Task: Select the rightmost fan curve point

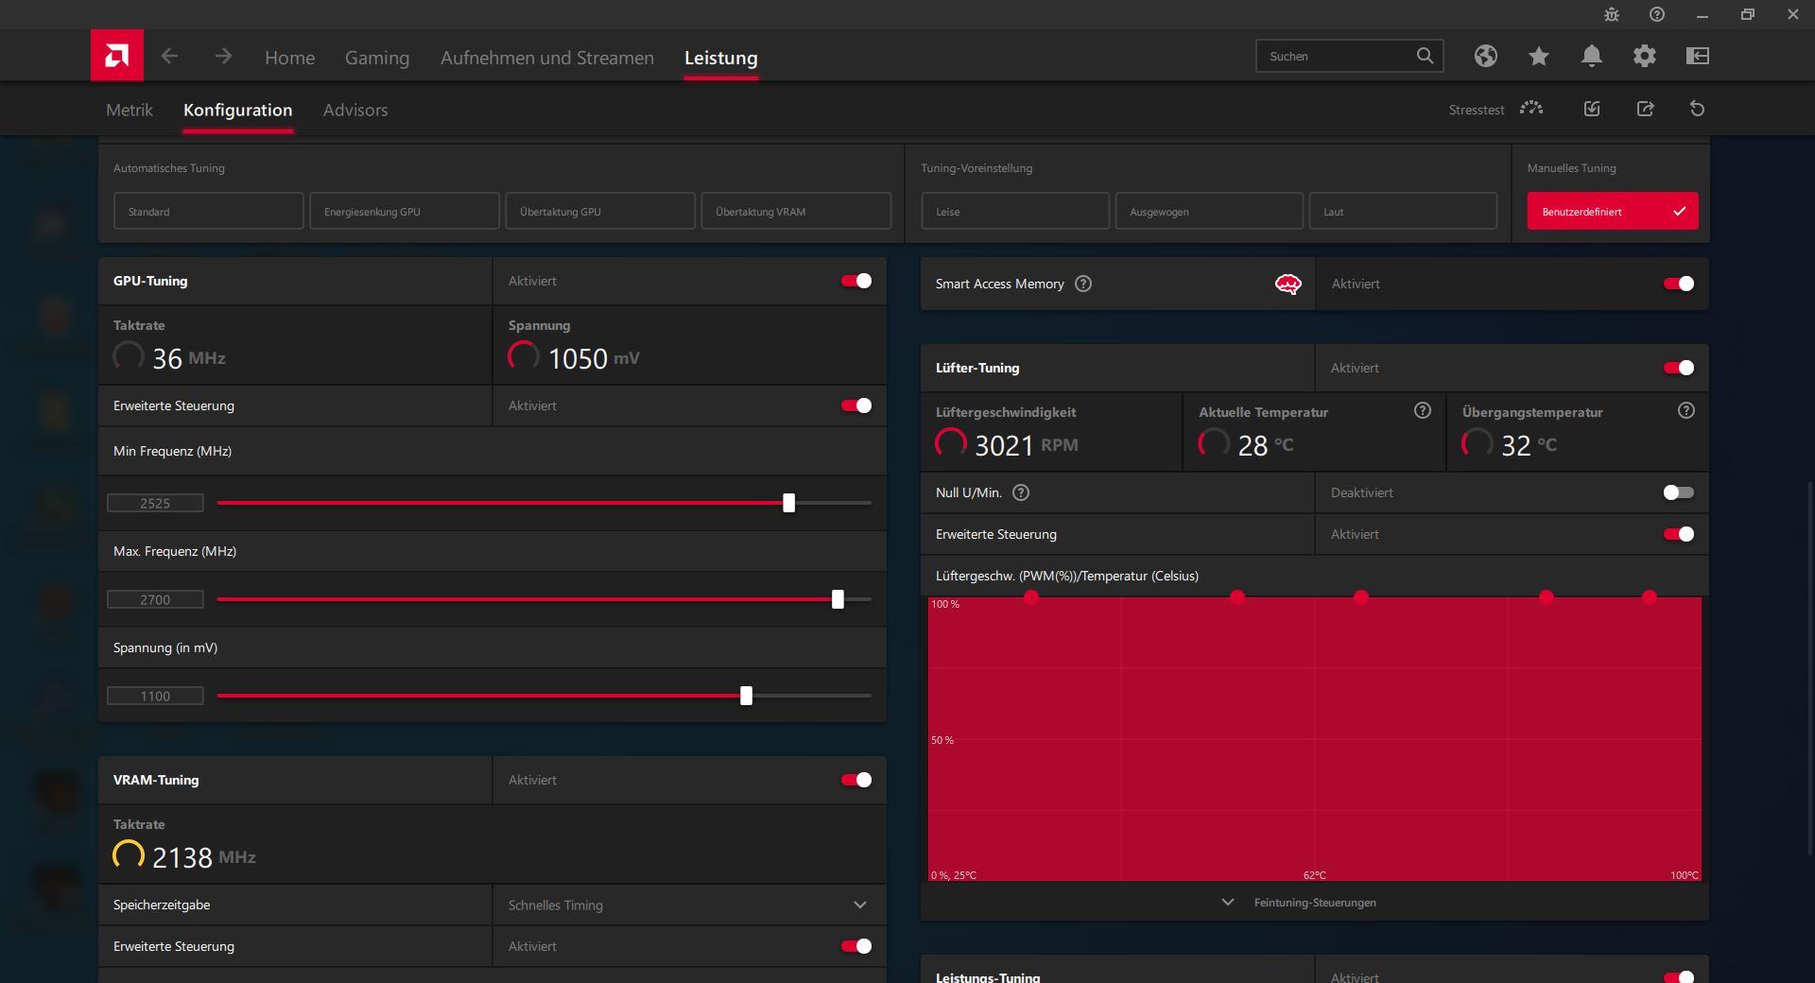Action: coord(1650,597)
